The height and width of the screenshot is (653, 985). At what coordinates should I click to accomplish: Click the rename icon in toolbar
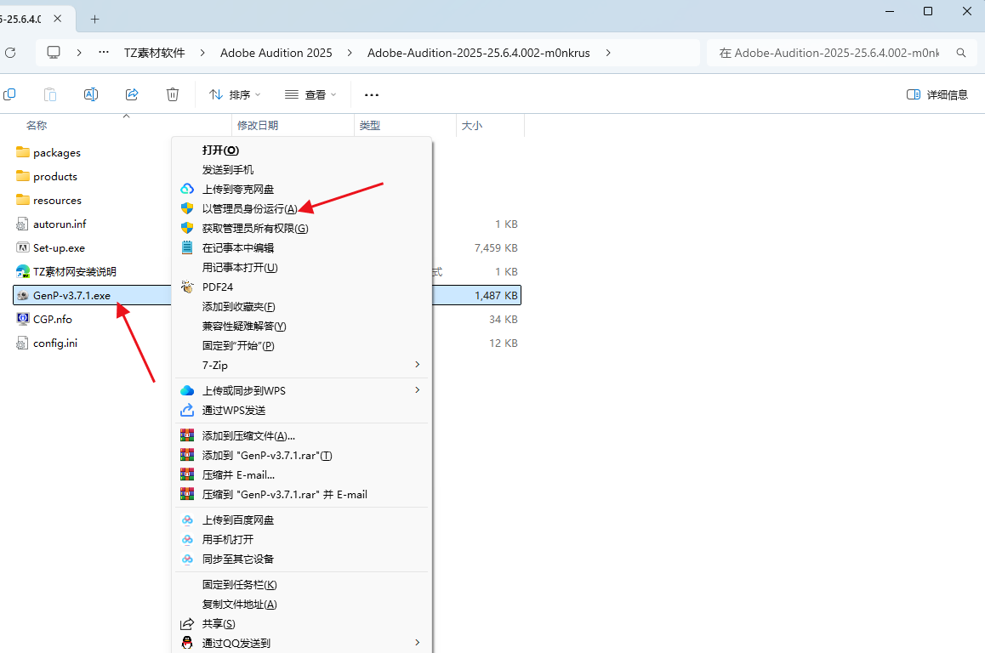tap(91, 94)
